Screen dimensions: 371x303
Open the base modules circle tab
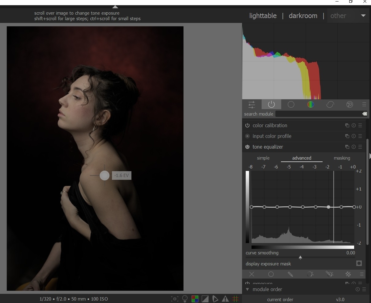point(291,105)
